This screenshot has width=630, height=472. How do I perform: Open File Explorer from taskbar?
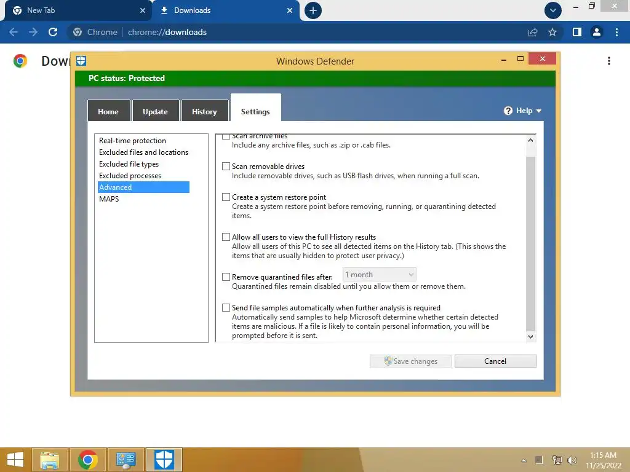click(49, 460)
